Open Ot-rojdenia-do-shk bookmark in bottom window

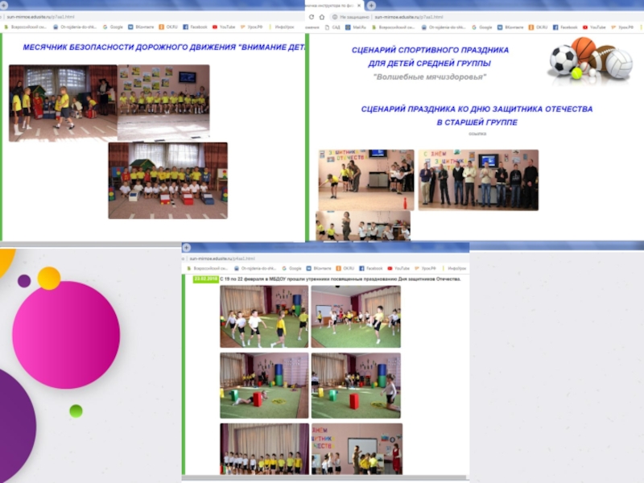[255, 268]
